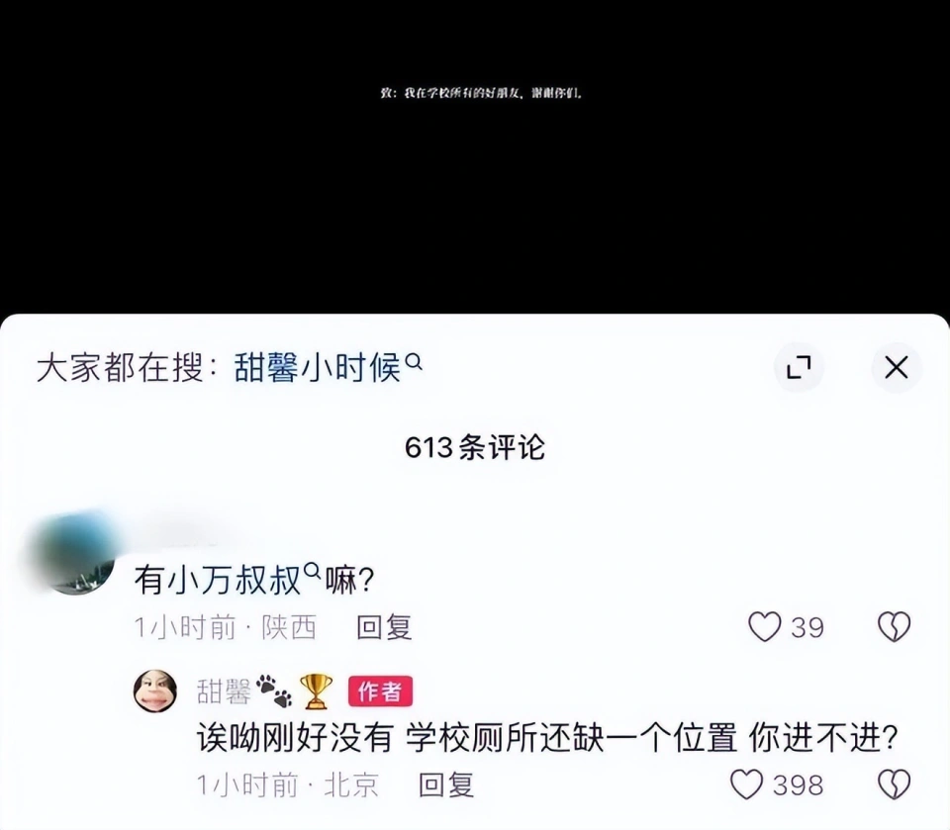Viewport: 950px width, 830px height.
Task: Reply to the author's 学校厕所 comment
Action: 446,785
